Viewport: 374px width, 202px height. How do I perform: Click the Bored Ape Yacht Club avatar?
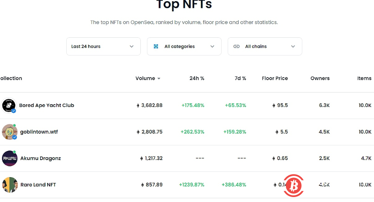pos(9,105)
